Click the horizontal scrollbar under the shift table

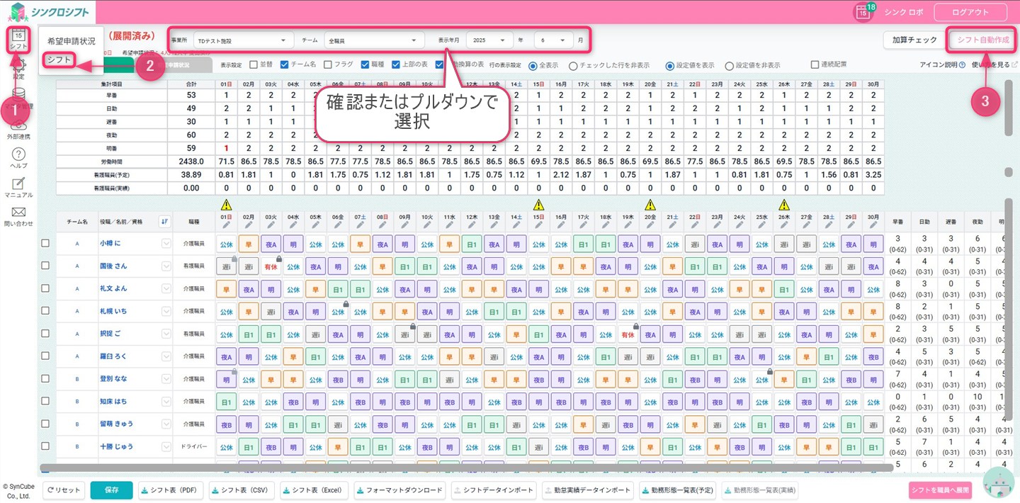466,468
